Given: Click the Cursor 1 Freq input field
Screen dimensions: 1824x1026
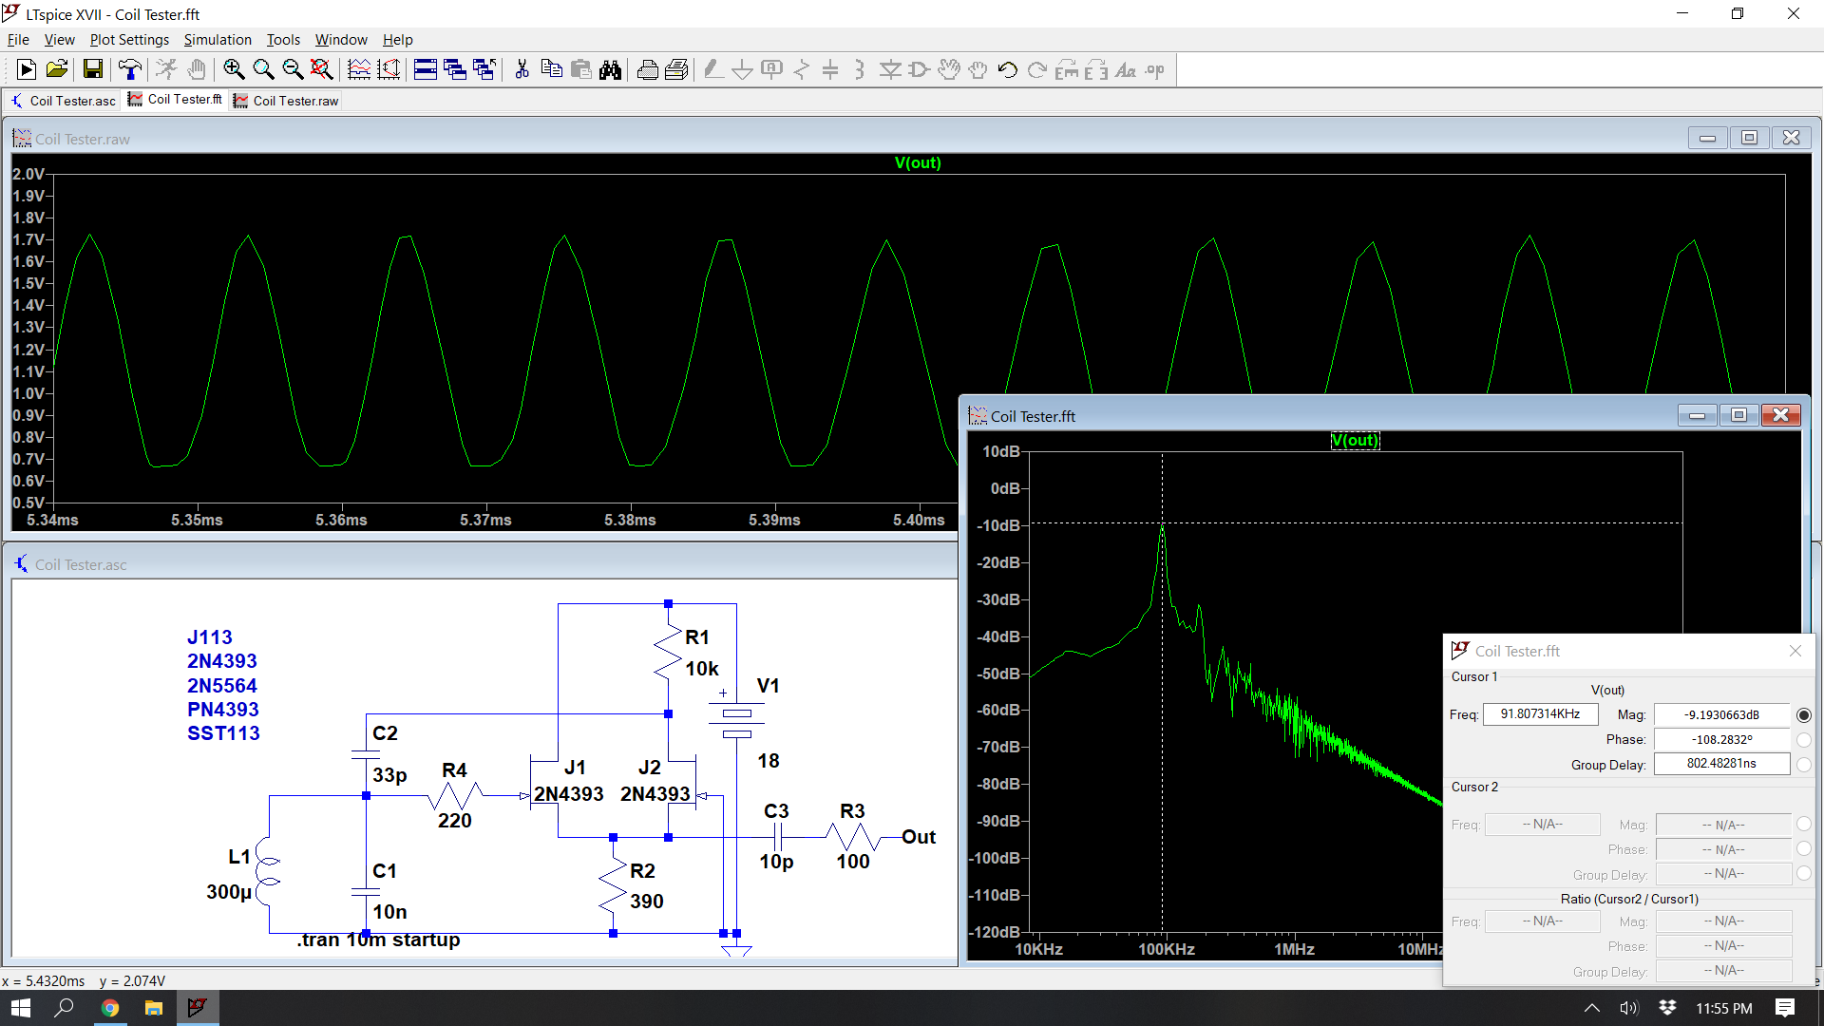Looking at the screenshot, I should click(1540, 714).
